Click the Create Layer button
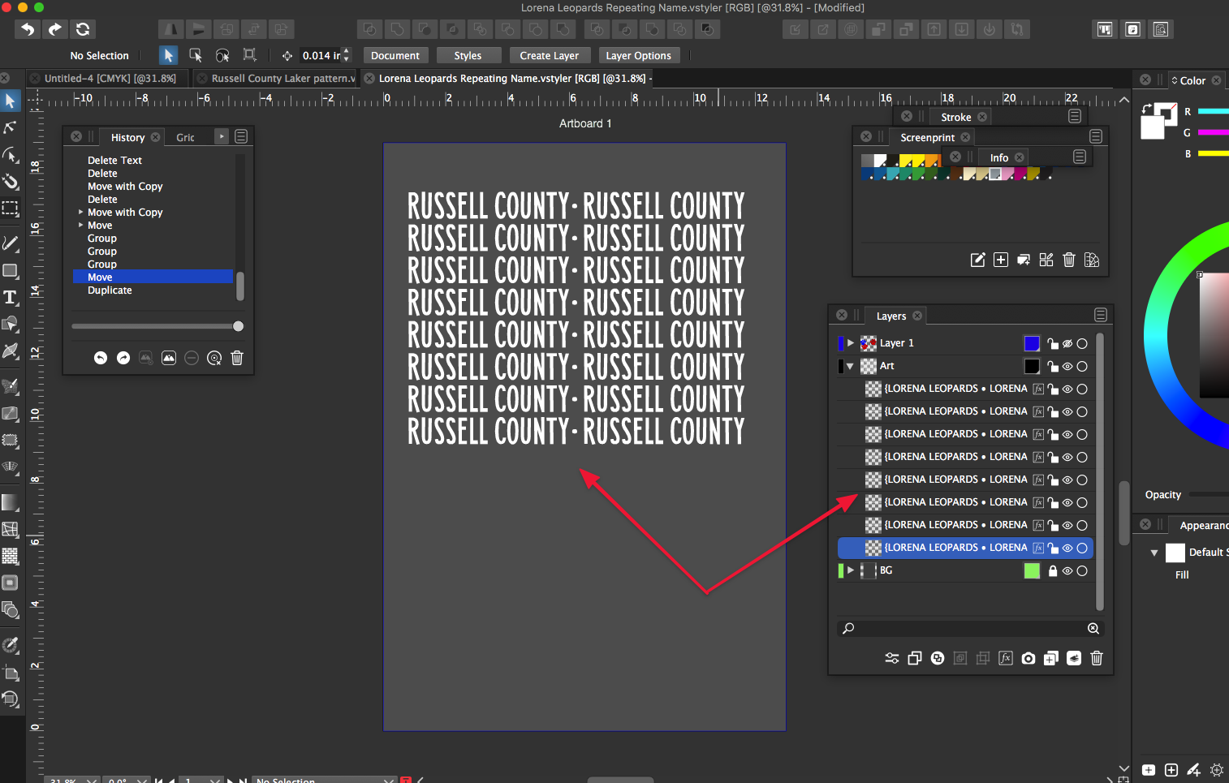 (x=549, y=56)
